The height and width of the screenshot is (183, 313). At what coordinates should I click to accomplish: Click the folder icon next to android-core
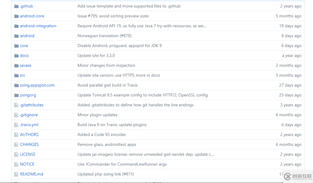(x=16, y=16)
